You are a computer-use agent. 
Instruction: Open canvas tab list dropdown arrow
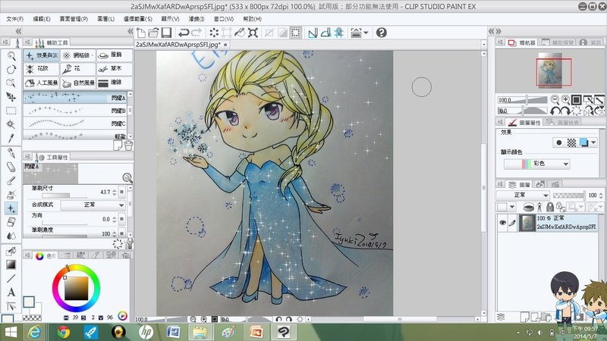[x=483, y=45]
